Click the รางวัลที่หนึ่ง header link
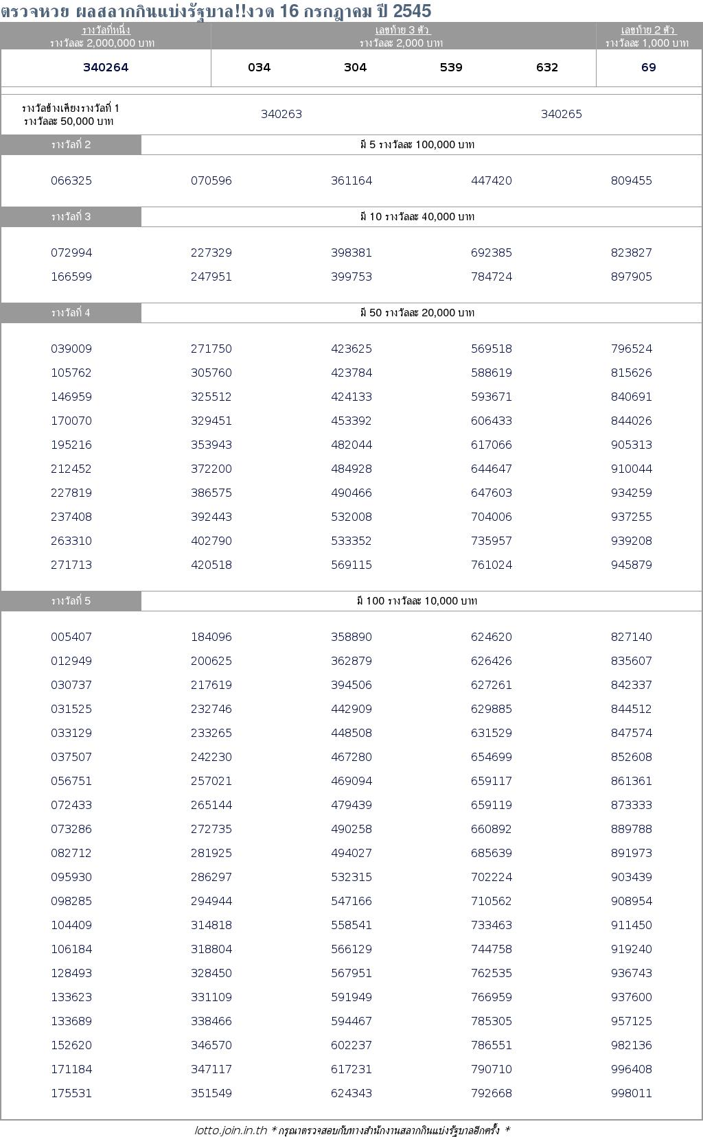The width and height of the screenshot is (703, 1137). coord(106,30)
